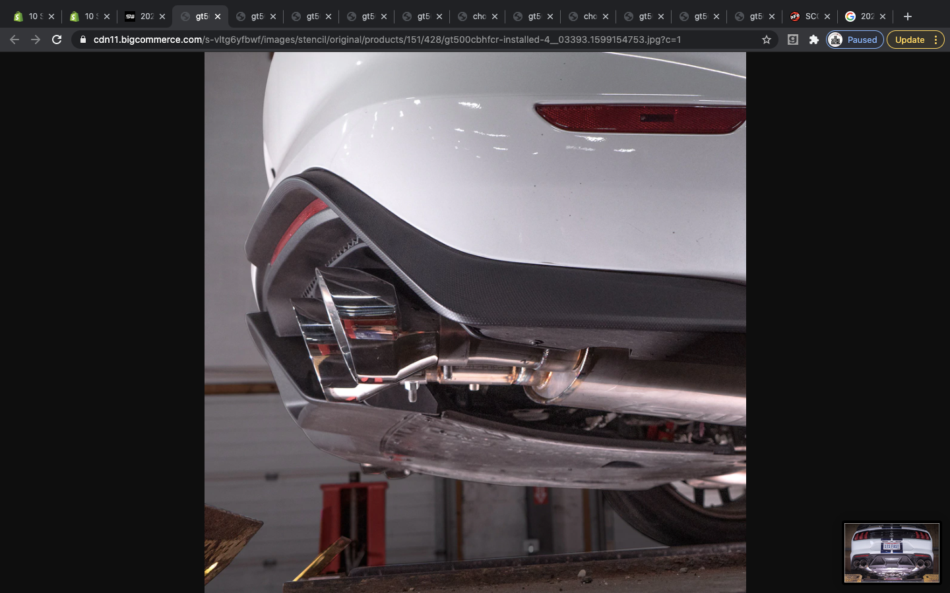Go forward to next page

click(x=36, y=40)
